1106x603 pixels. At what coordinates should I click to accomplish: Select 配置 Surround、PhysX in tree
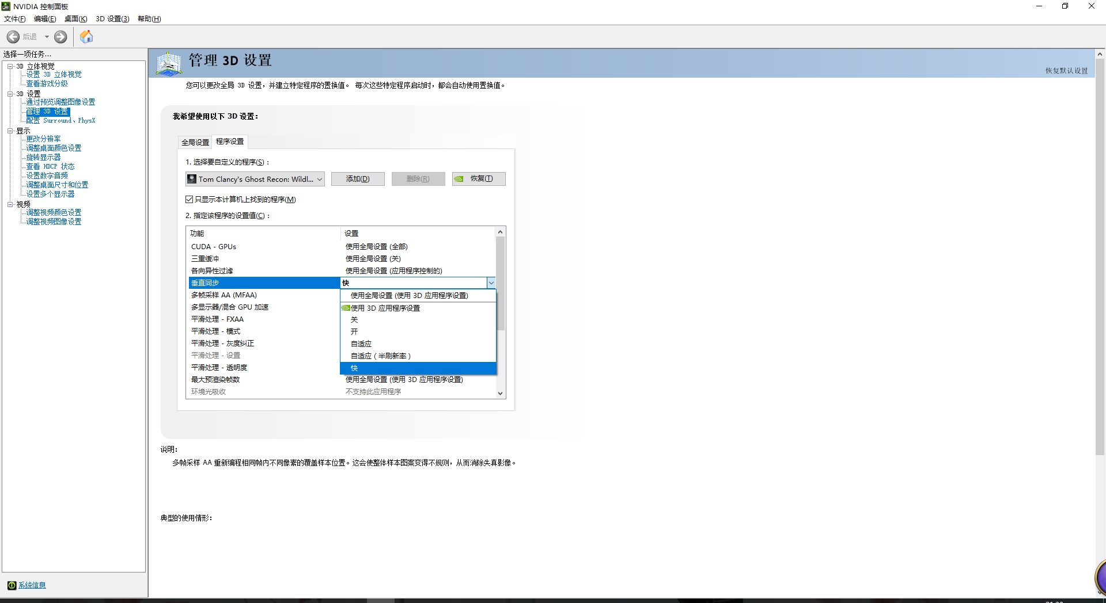pyautogui.click(x=61, y=121)
